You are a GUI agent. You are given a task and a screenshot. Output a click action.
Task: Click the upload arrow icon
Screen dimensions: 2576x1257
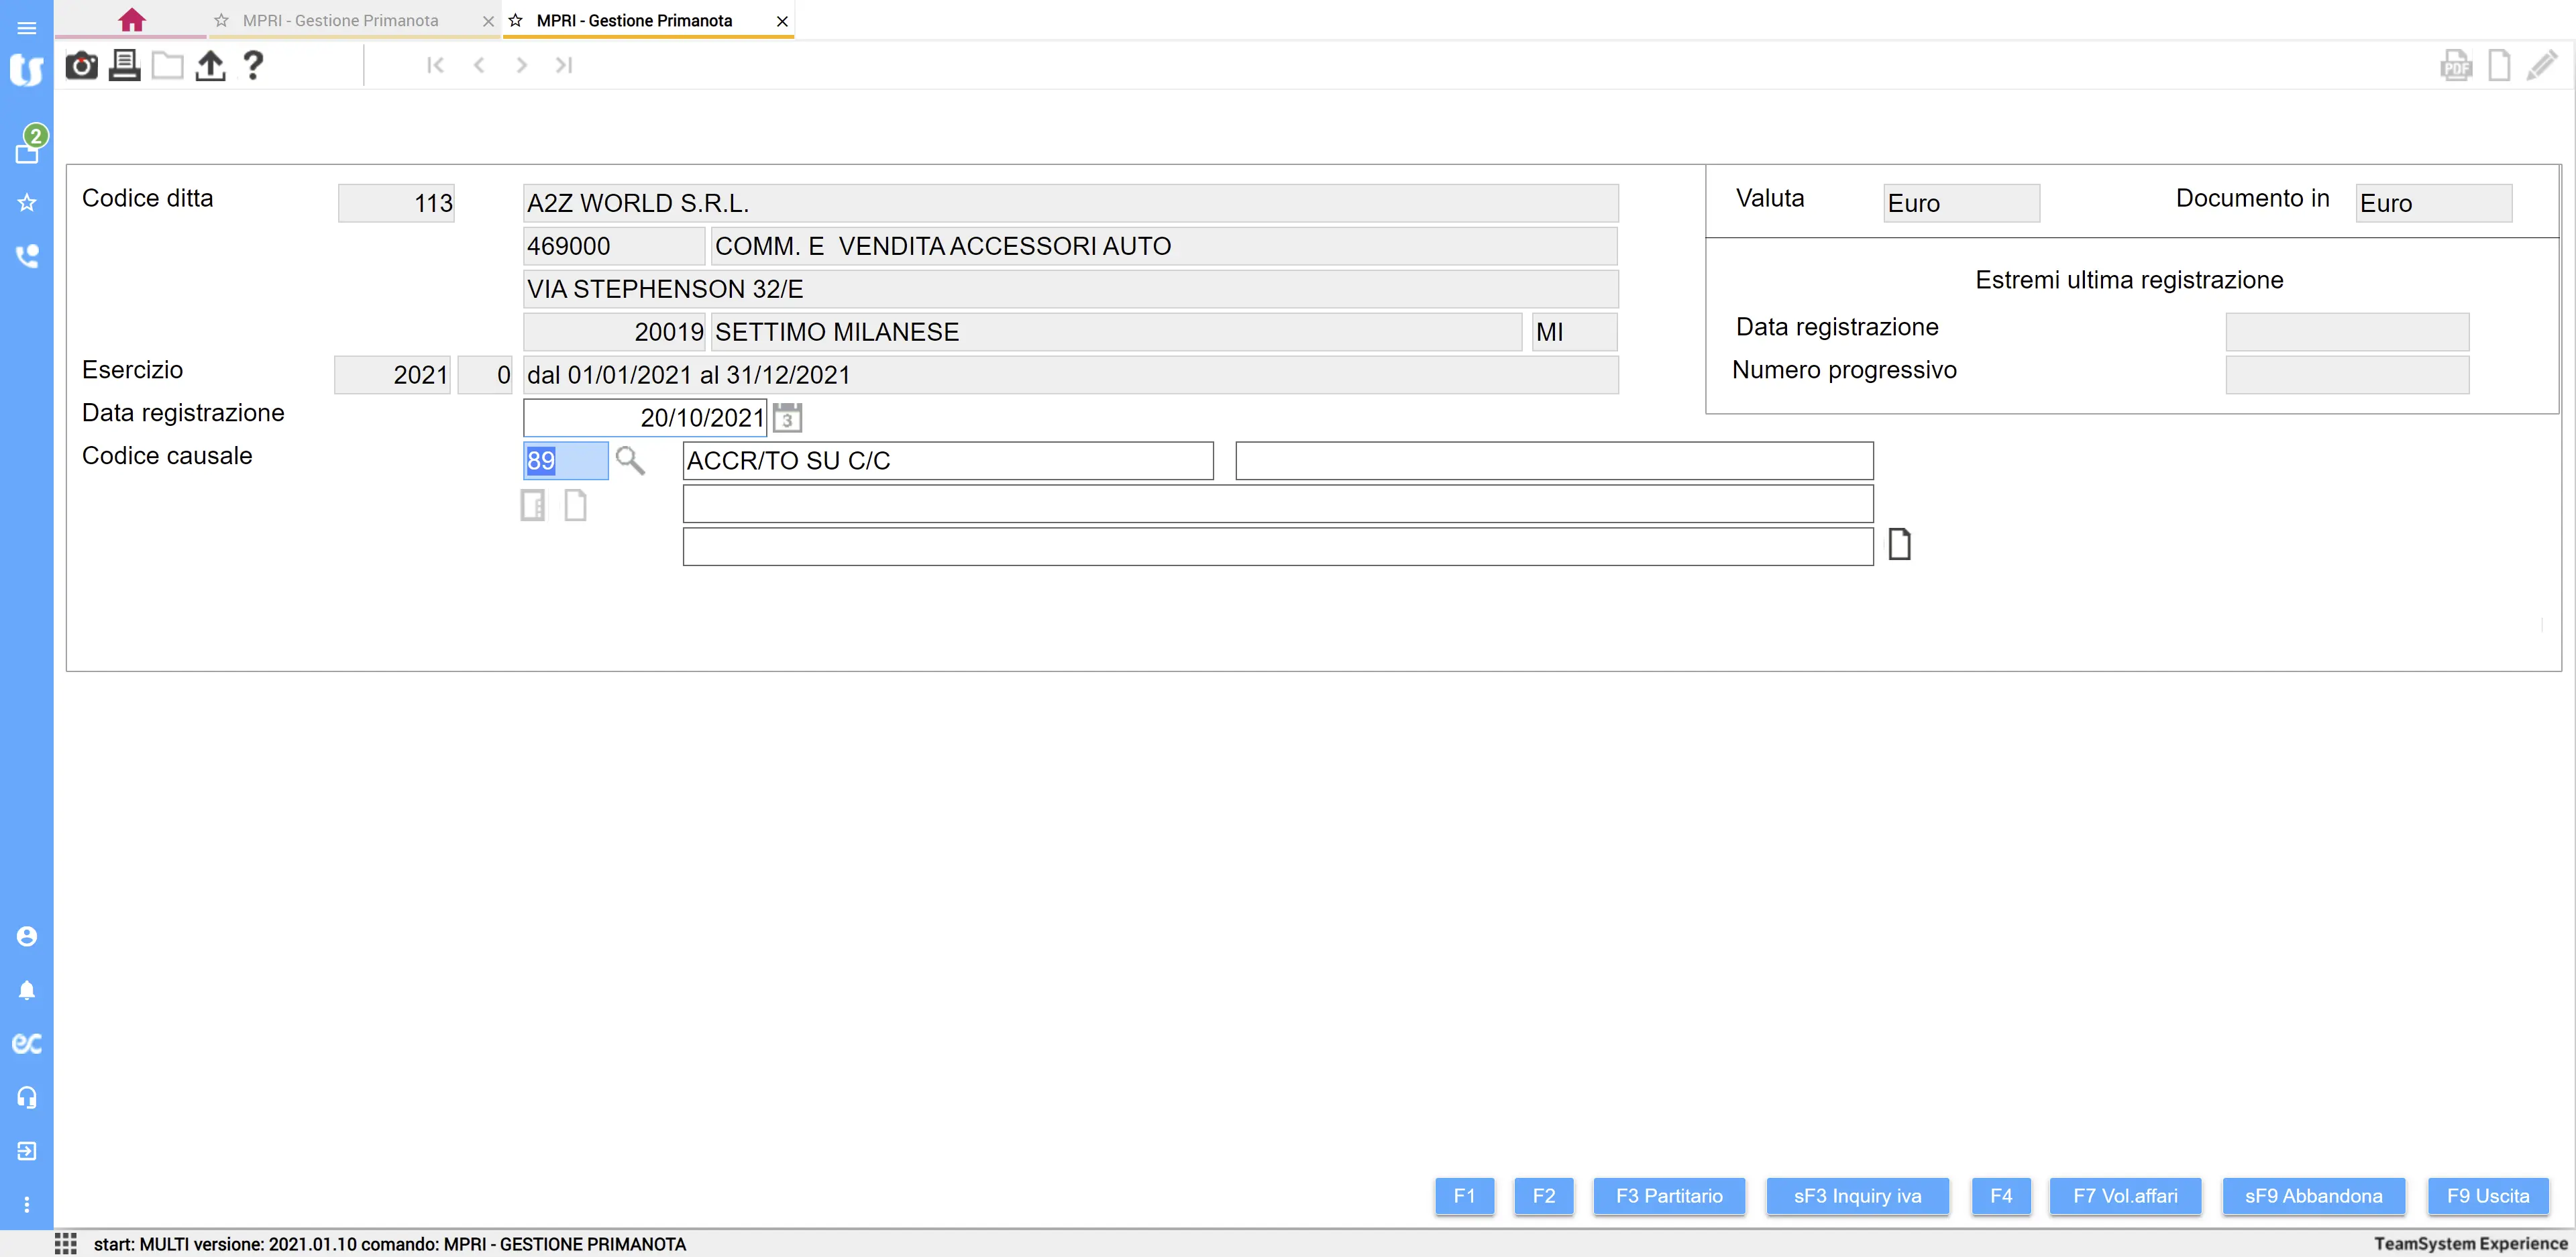coord(210,66)
